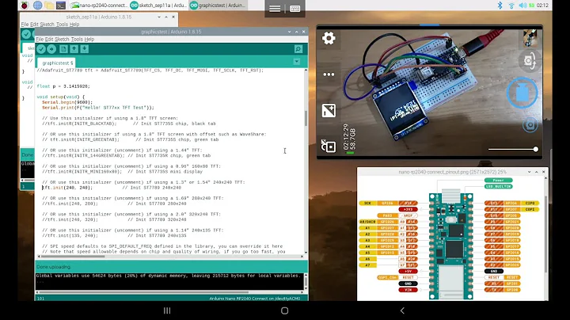
Task: Open Sketch menu in graphicstest window
Action: tap(62, 40)
